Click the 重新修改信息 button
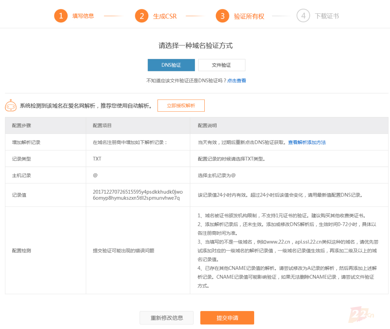Screen dimensions: 390x329 tap(167, 318)
